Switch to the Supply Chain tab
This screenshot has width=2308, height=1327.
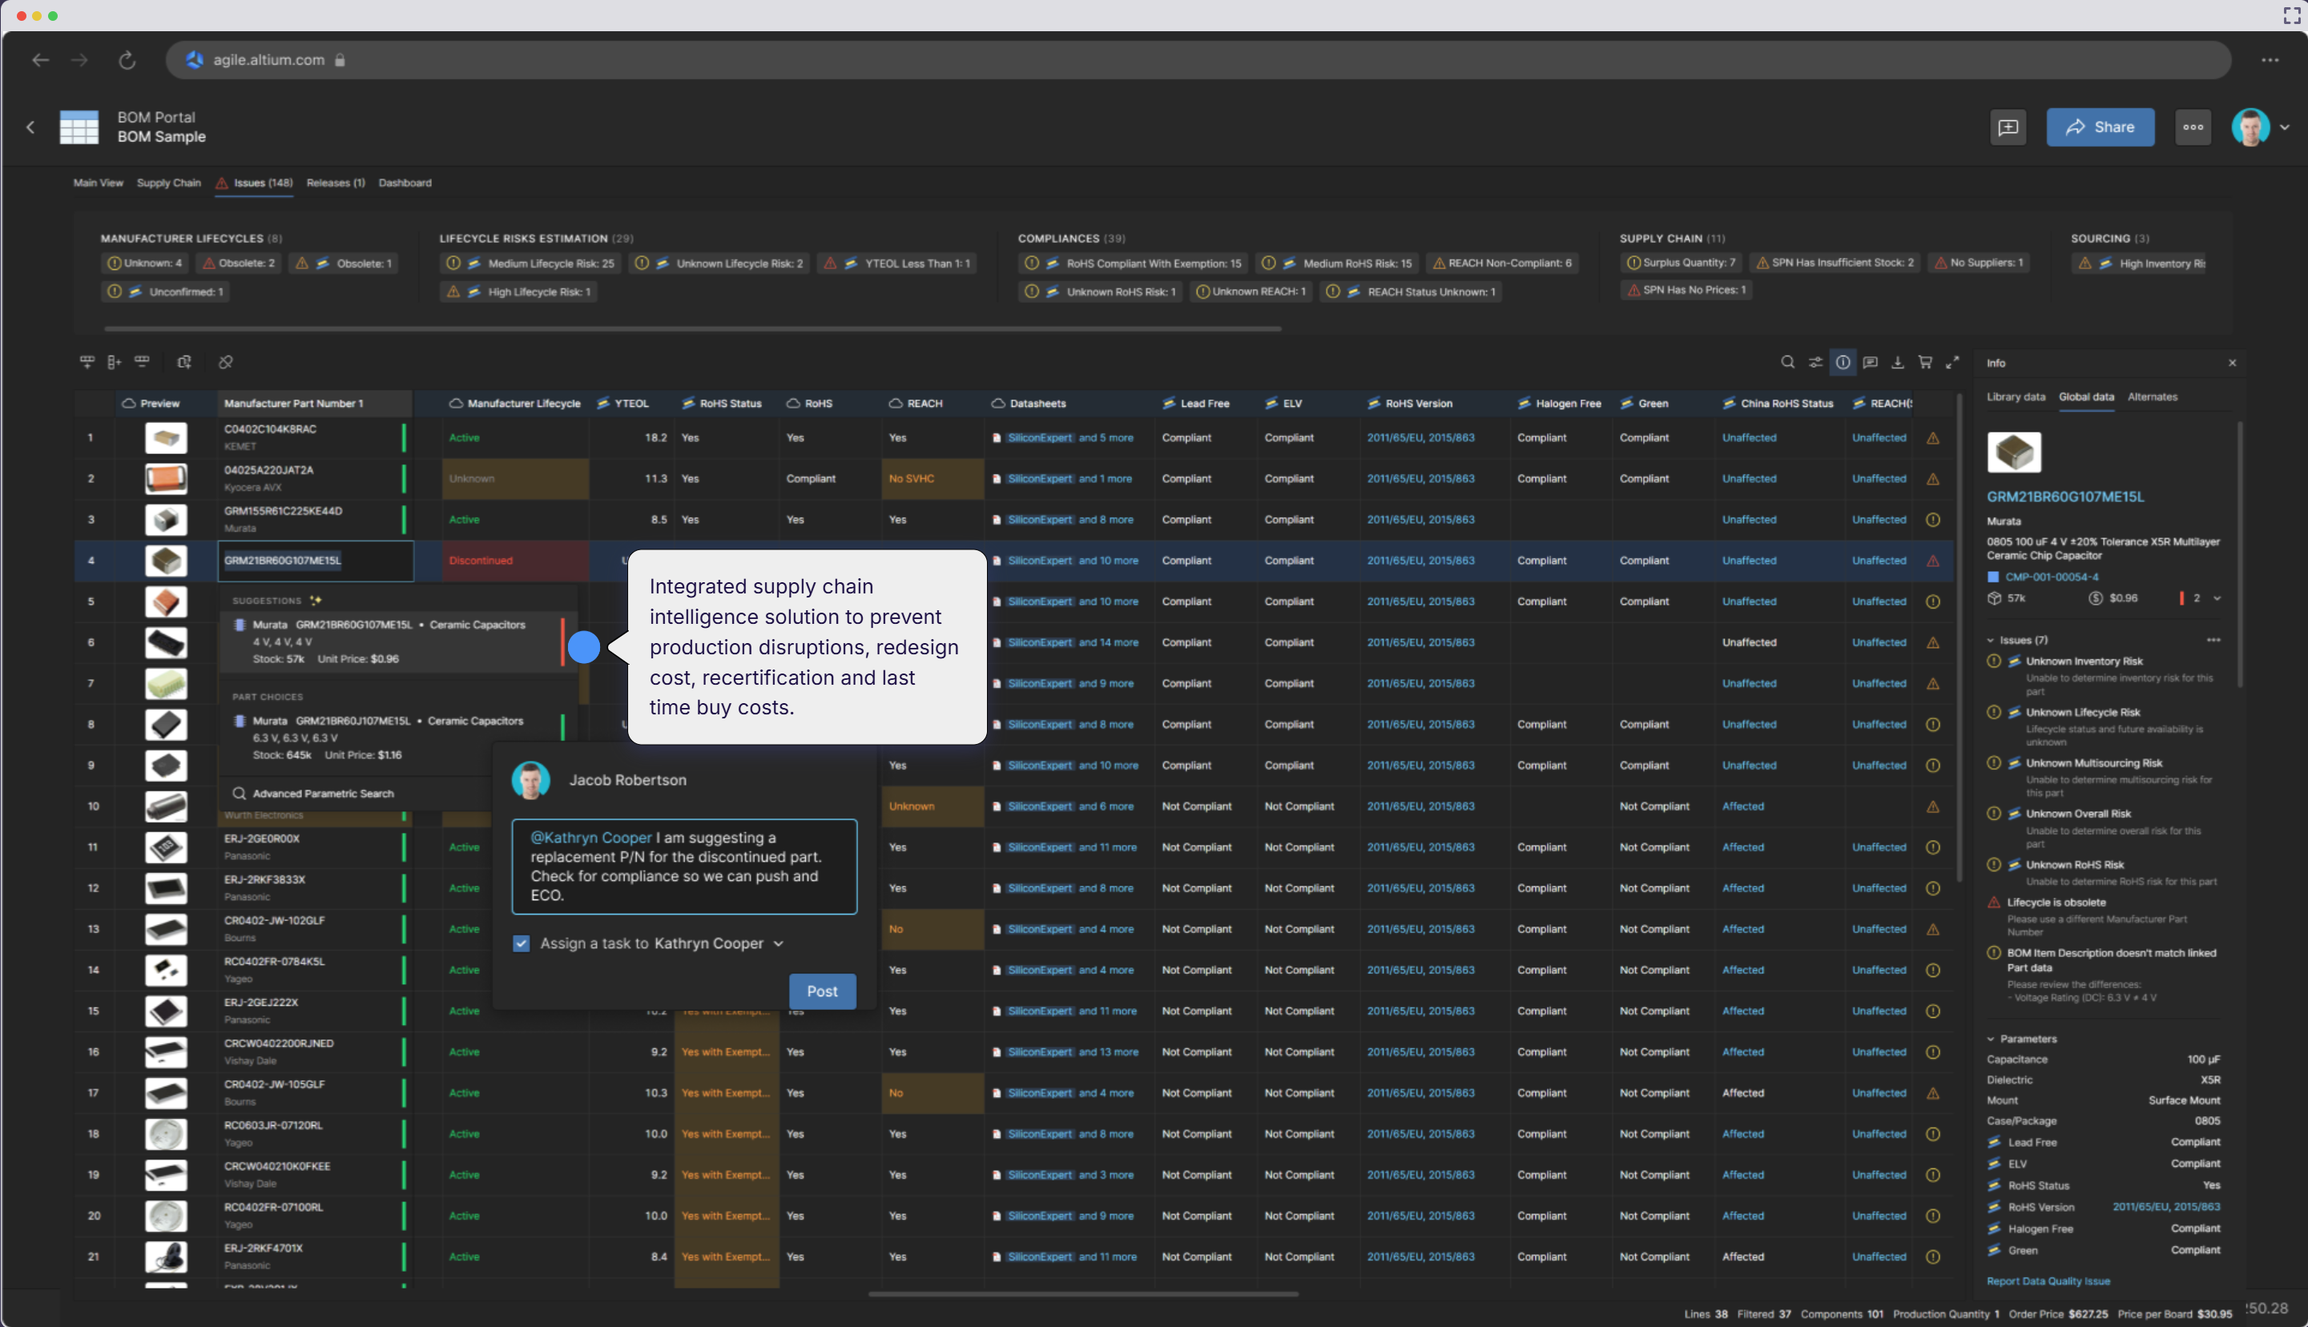pyautogui.click(x=168, y=183)
